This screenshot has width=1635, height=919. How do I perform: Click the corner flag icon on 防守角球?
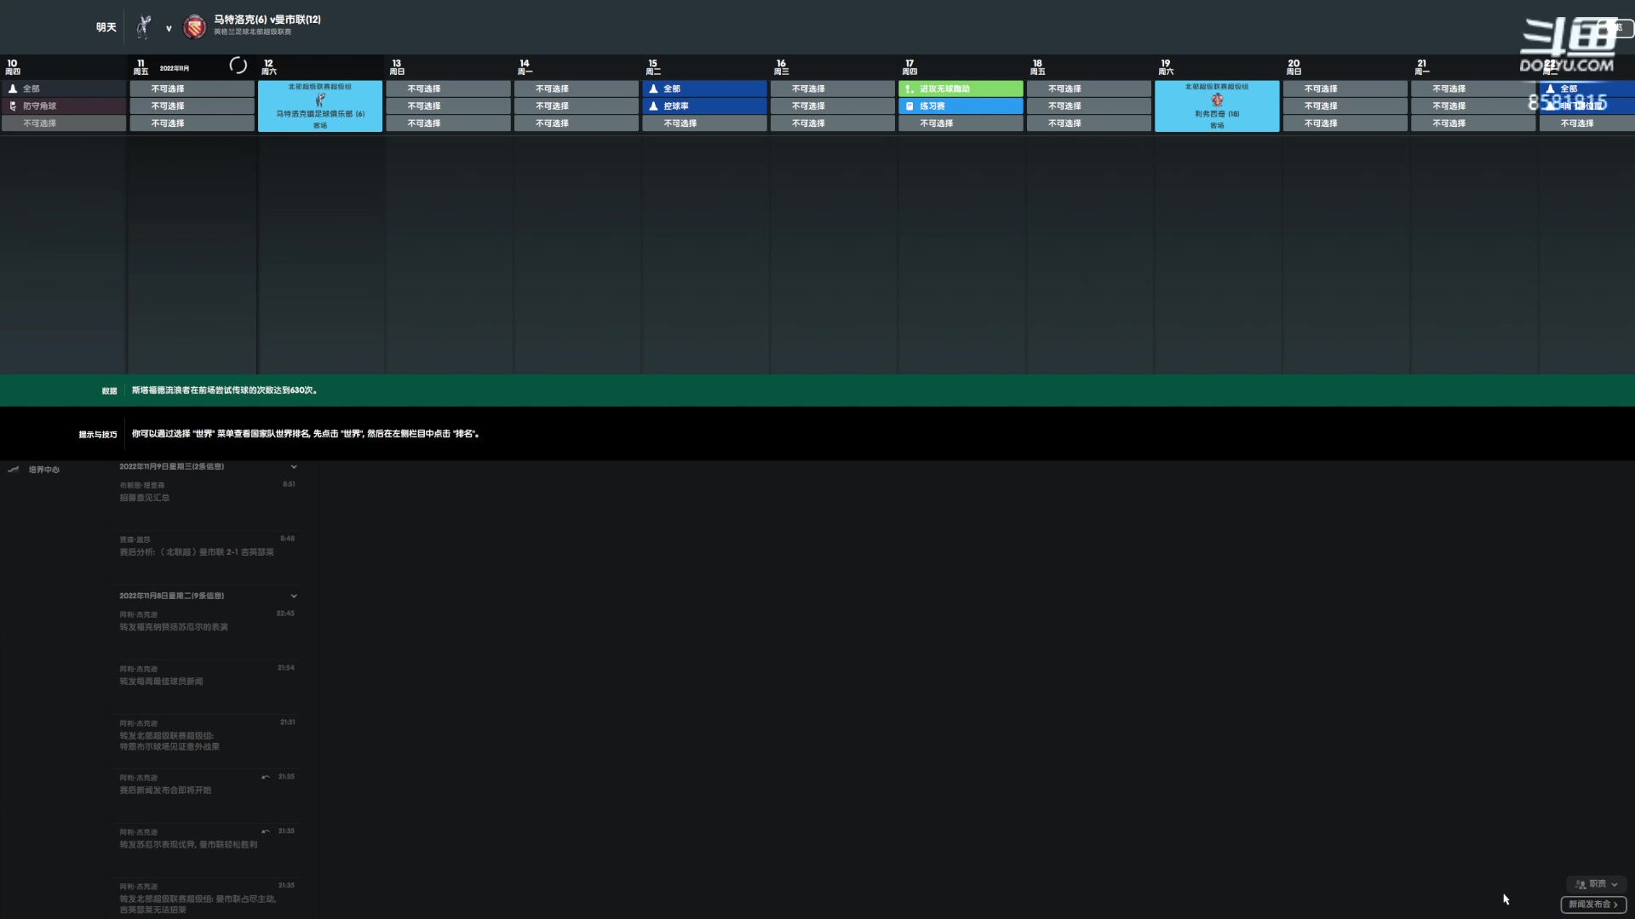point(13,106)
